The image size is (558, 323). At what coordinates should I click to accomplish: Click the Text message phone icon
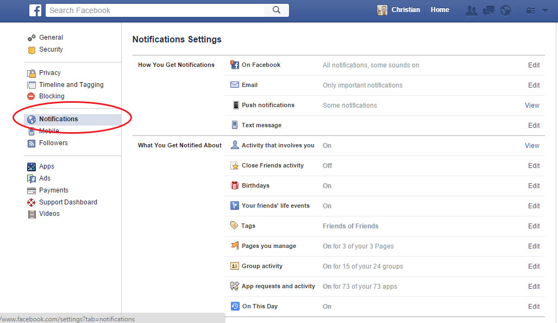[235, 125]
